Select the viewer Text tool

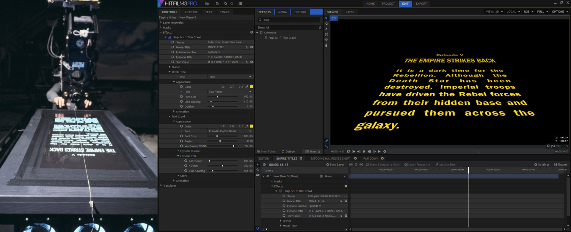(x=326, y=29)
